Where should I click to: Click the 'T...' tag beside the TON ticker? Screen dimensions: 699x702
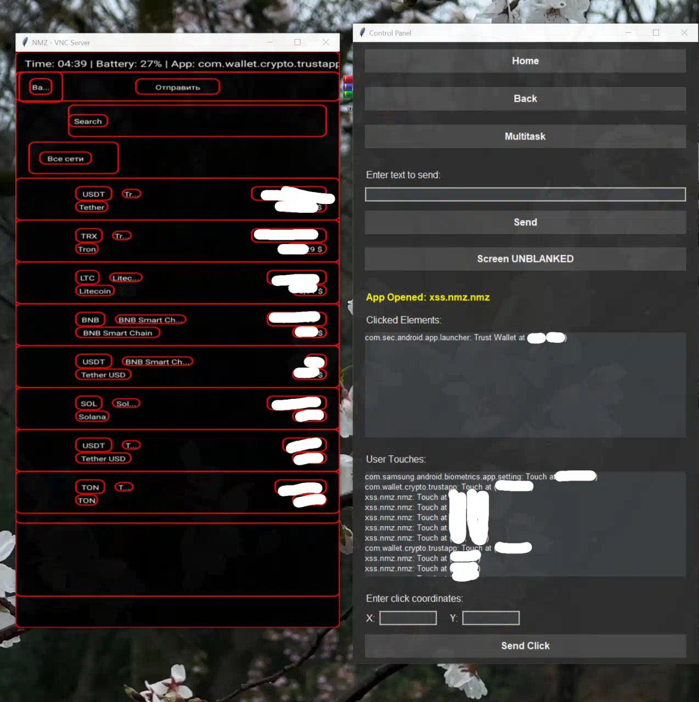tap(124, 487)
